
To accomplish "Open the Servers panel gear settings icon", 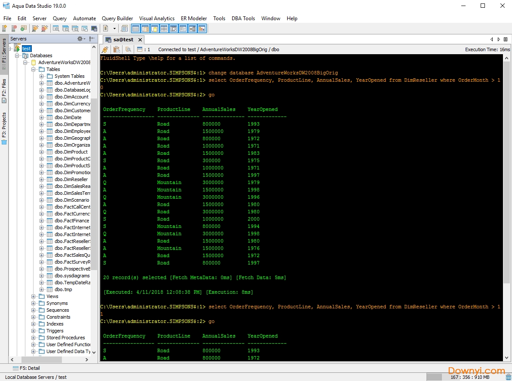I will (80, 39).
